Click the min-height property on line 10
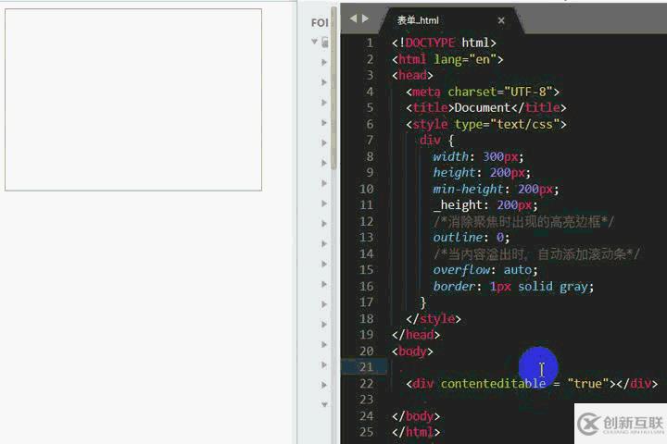This screenshot has height=444, width=667. tap(469, 189)
